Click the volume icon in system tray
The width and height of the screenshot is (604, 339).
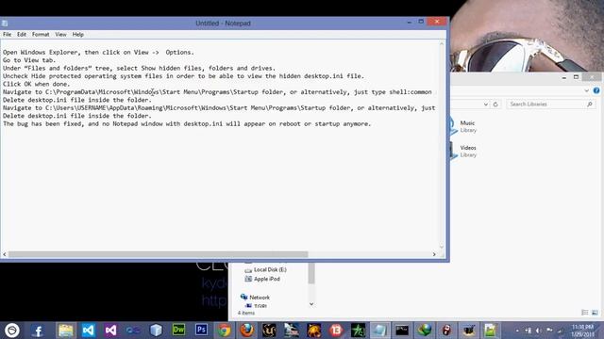tap(539, 331)
